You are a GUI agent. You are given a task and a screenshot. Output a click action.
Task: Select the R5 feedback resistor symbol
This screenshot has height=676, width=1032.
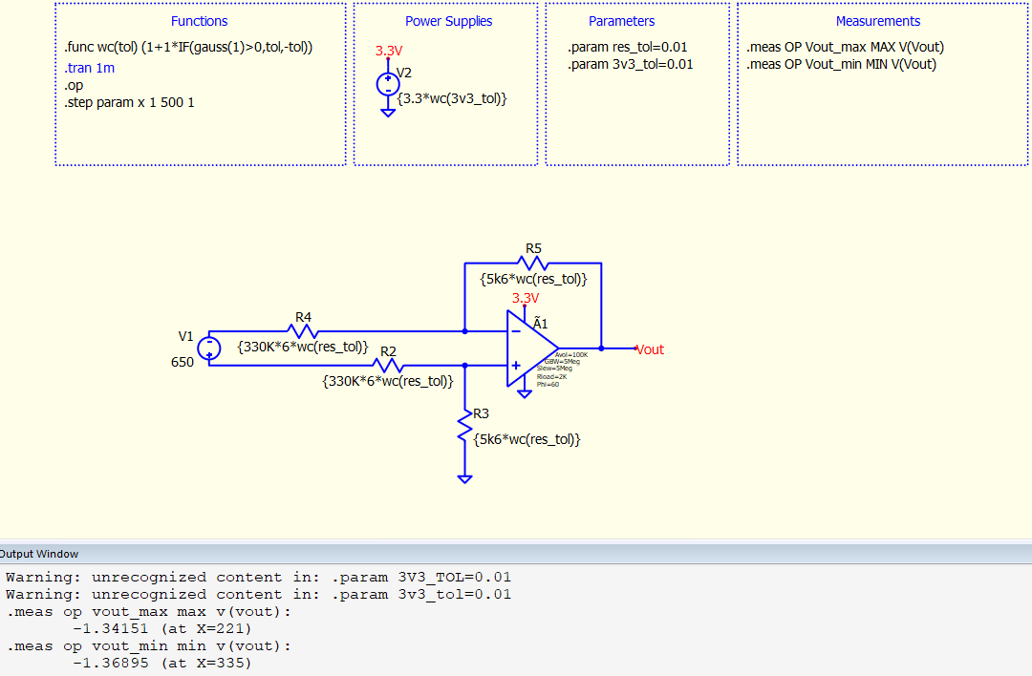[x=532, y=263]
